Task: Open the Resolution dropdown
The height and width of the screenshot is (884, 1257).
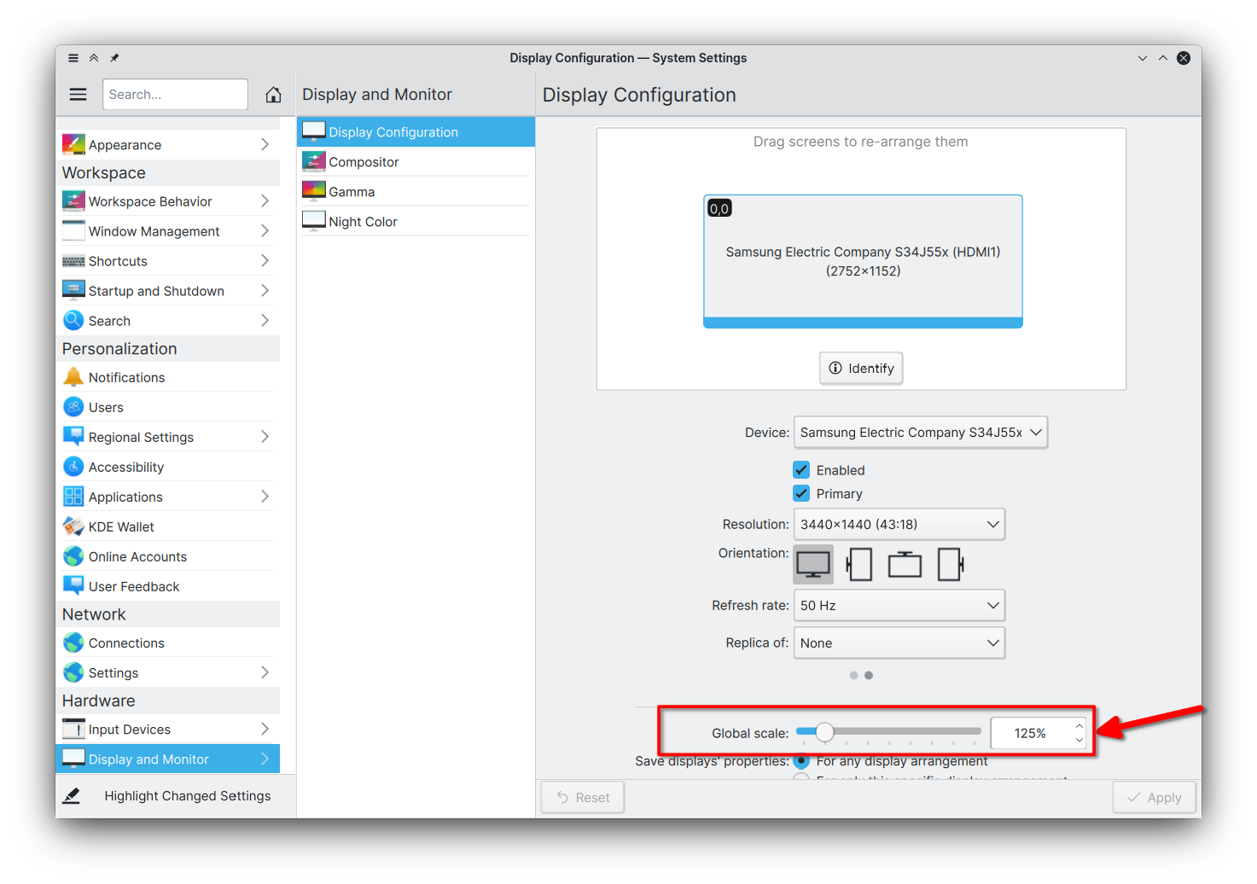Action: pyautogui.click(x=899, y=524)
